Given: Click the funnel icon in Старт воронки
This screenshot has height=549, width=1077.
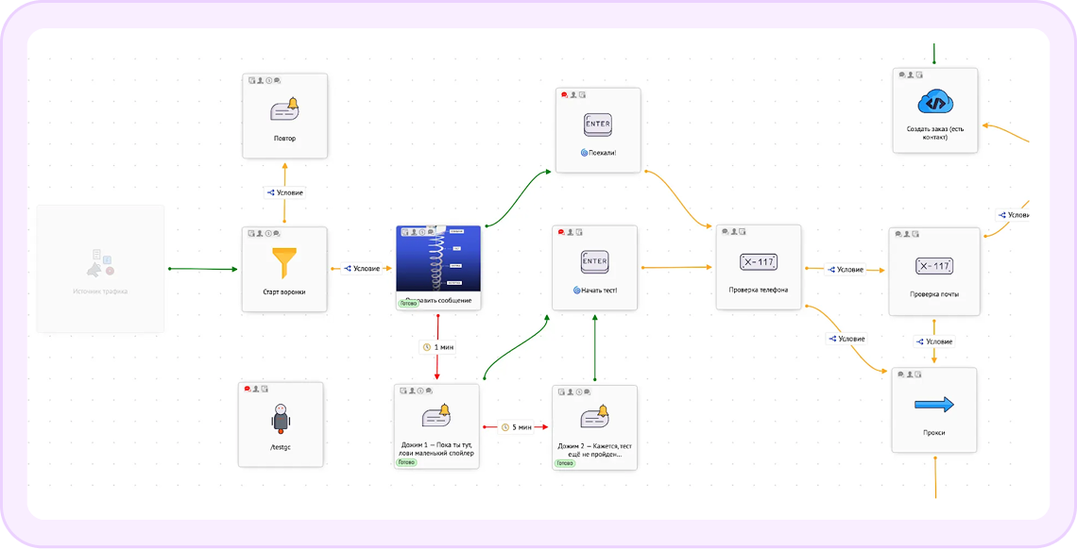Looking at the screenshot, I should point(284,262).
